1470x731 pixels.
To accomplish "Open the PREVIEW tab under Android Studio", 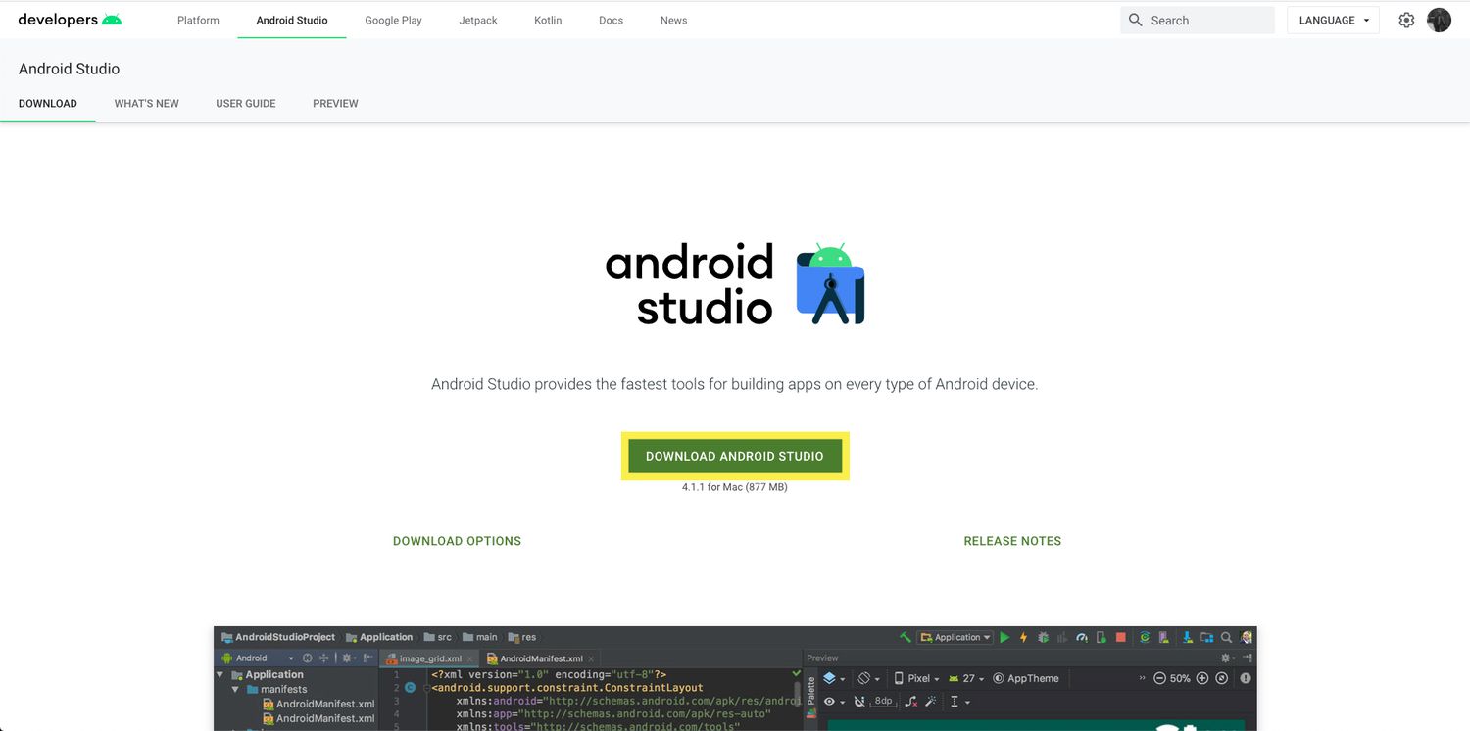I will click(335, 103).
